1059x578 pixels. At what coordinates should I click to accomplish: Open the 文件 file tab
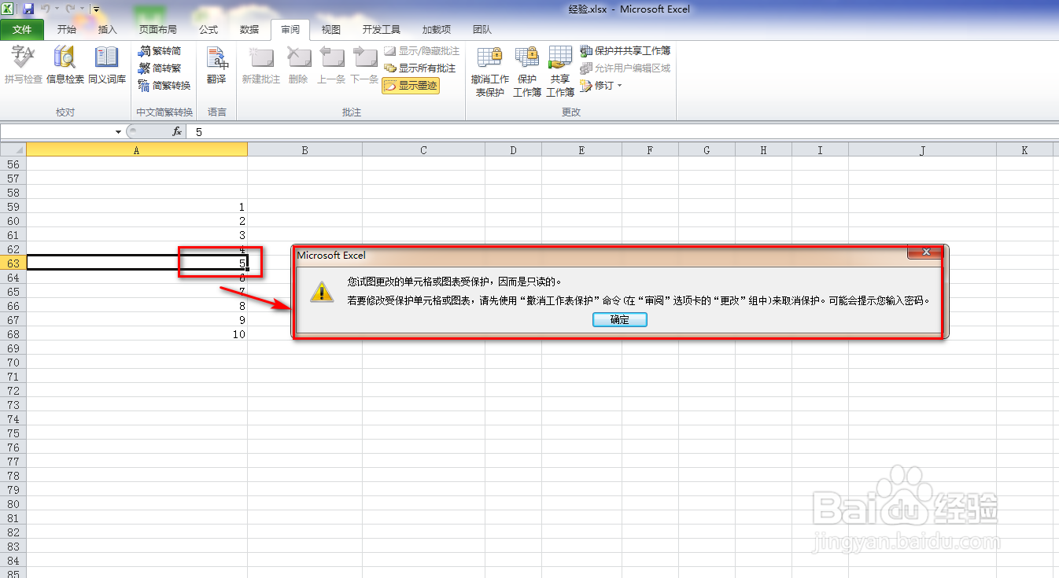tap(22, 30)
